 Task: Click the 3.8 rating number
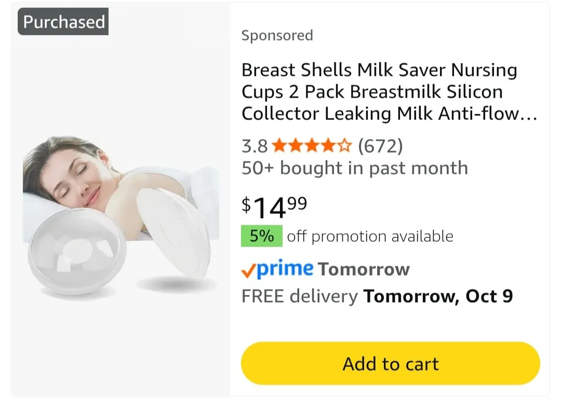click(x=254, y=146)
